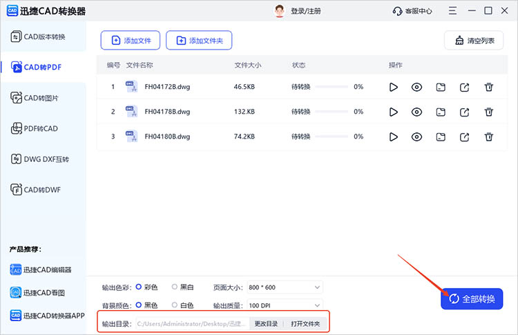Switch to CAD版本转换 in the sidebar
The width and height of the screenshot is (518, 335).
pos(44,37)
